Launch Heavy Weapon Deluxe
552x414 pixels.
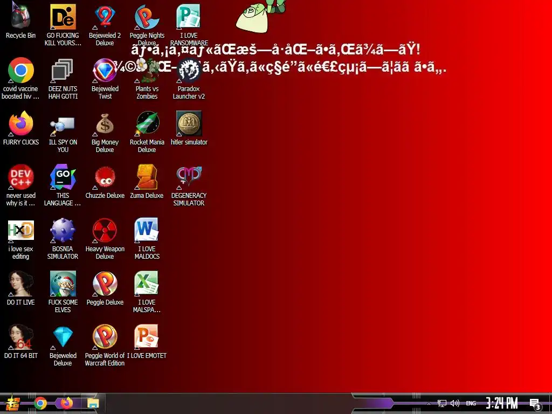coord(105,238)
